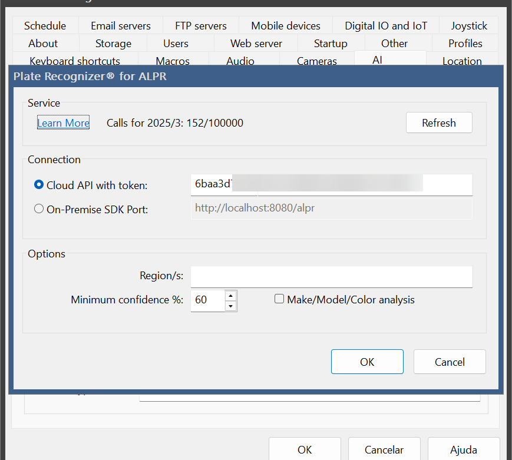The height and width of the screenshot is (460, 512).
Task: Go to the Web server tab
Action: pos(256,43)
